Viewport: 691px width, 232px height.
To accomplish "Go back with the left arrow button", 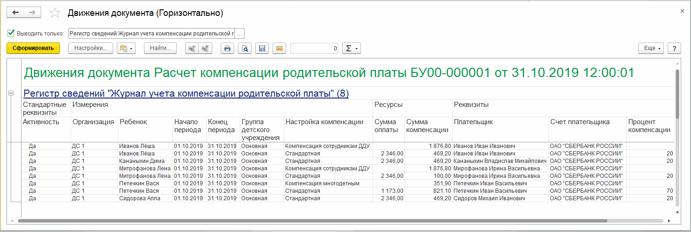I will [15, 13].
